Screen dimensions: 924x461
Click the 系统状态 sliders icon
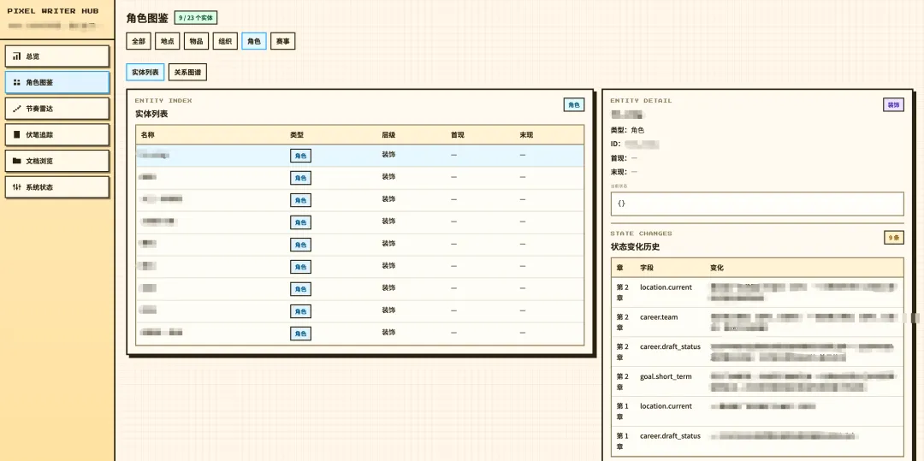[16, 187]
